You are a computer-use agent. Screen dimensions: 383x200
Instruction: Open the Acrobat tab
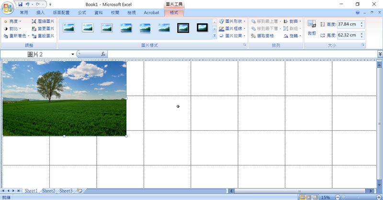point(151,12)
